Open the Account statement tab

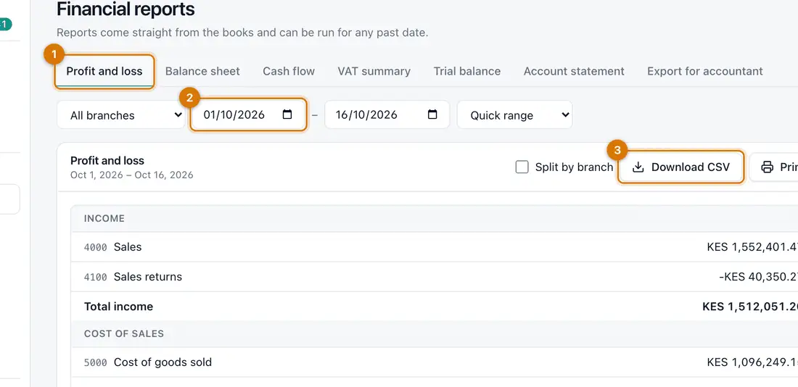[x=574, y=71]
